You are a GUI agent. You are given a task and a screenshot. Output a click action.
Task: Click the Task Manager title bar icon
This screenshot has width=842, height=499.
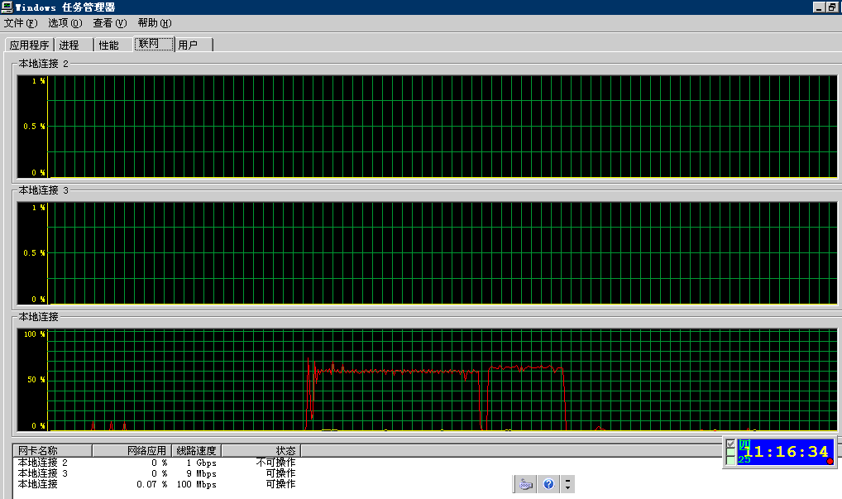(x=7, y=7)
